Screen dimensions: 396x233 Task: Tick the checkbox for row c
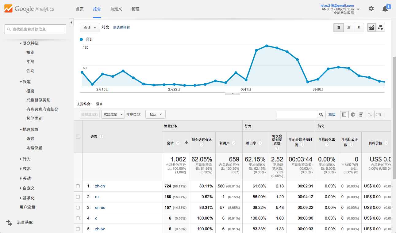coord(78,218)
